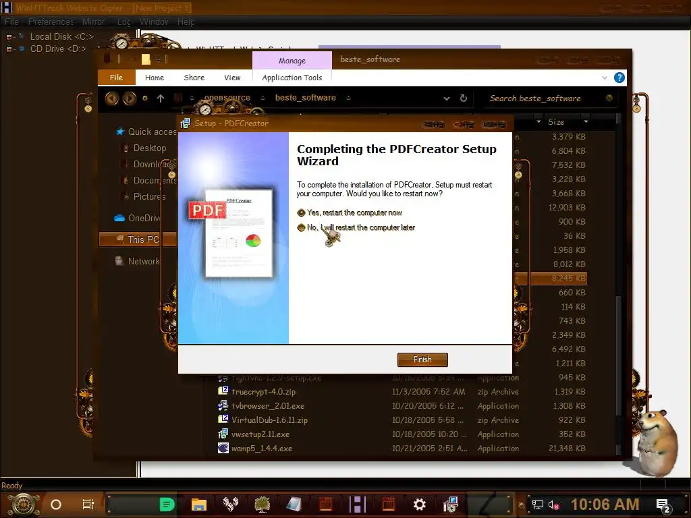Image resolution: width=691 pixels, height=518 pixels.
Task: Expand CD Drive <D:> tree node
Action: [x=9, y=49]
